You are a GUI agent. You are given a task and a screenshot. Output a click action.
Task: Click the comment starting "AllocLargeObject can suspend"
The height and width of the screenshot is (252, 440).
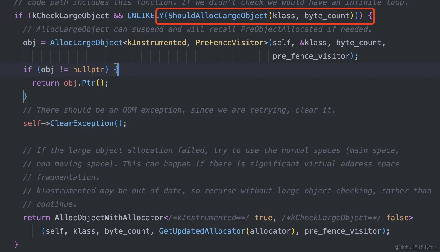pyautogui.click(x=197, y=29)
